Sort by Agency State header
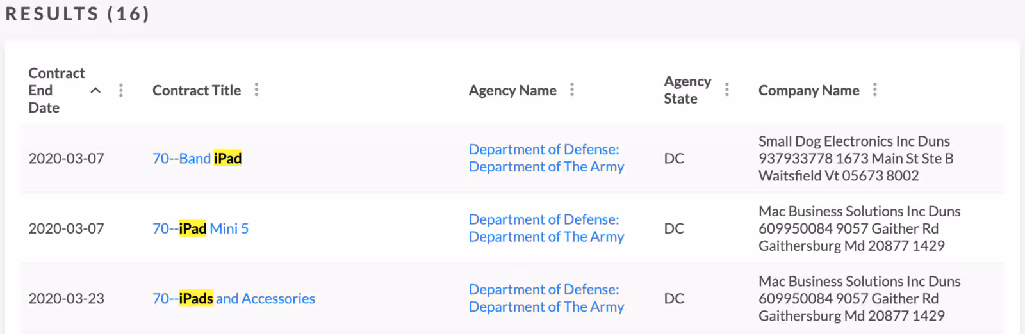Screen dimensions: 1025x334 687,90
